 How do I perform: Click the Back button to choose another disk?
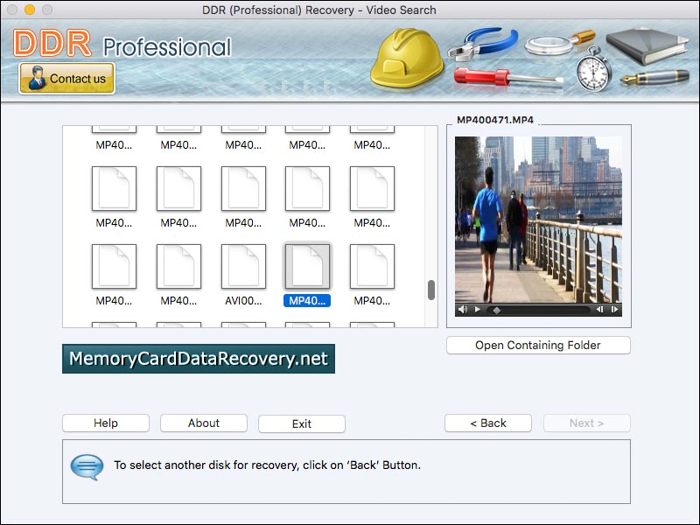487,423
